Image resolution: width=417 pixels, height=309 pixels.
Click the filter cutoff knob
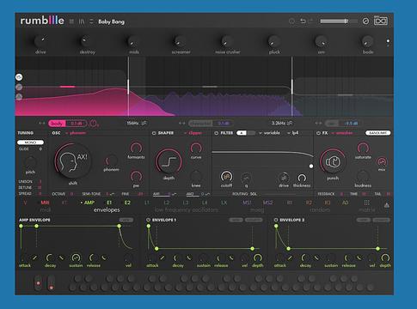click(x=226, y=177)
